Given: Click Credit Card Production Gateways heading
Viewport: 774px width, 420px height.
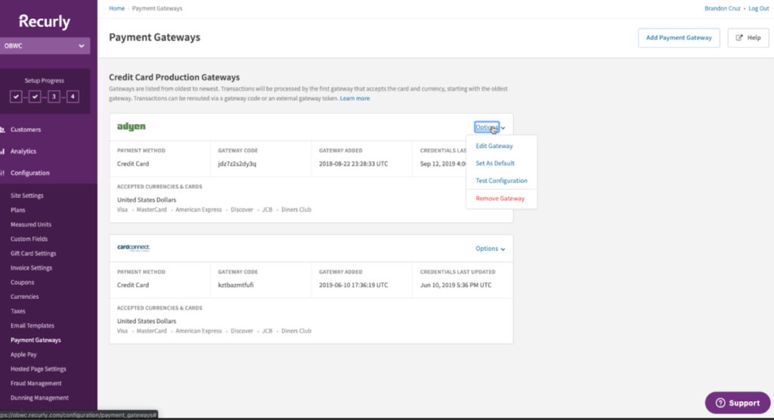Looking at the screenshot, I should pyautogui.click(x=175, y=78).
